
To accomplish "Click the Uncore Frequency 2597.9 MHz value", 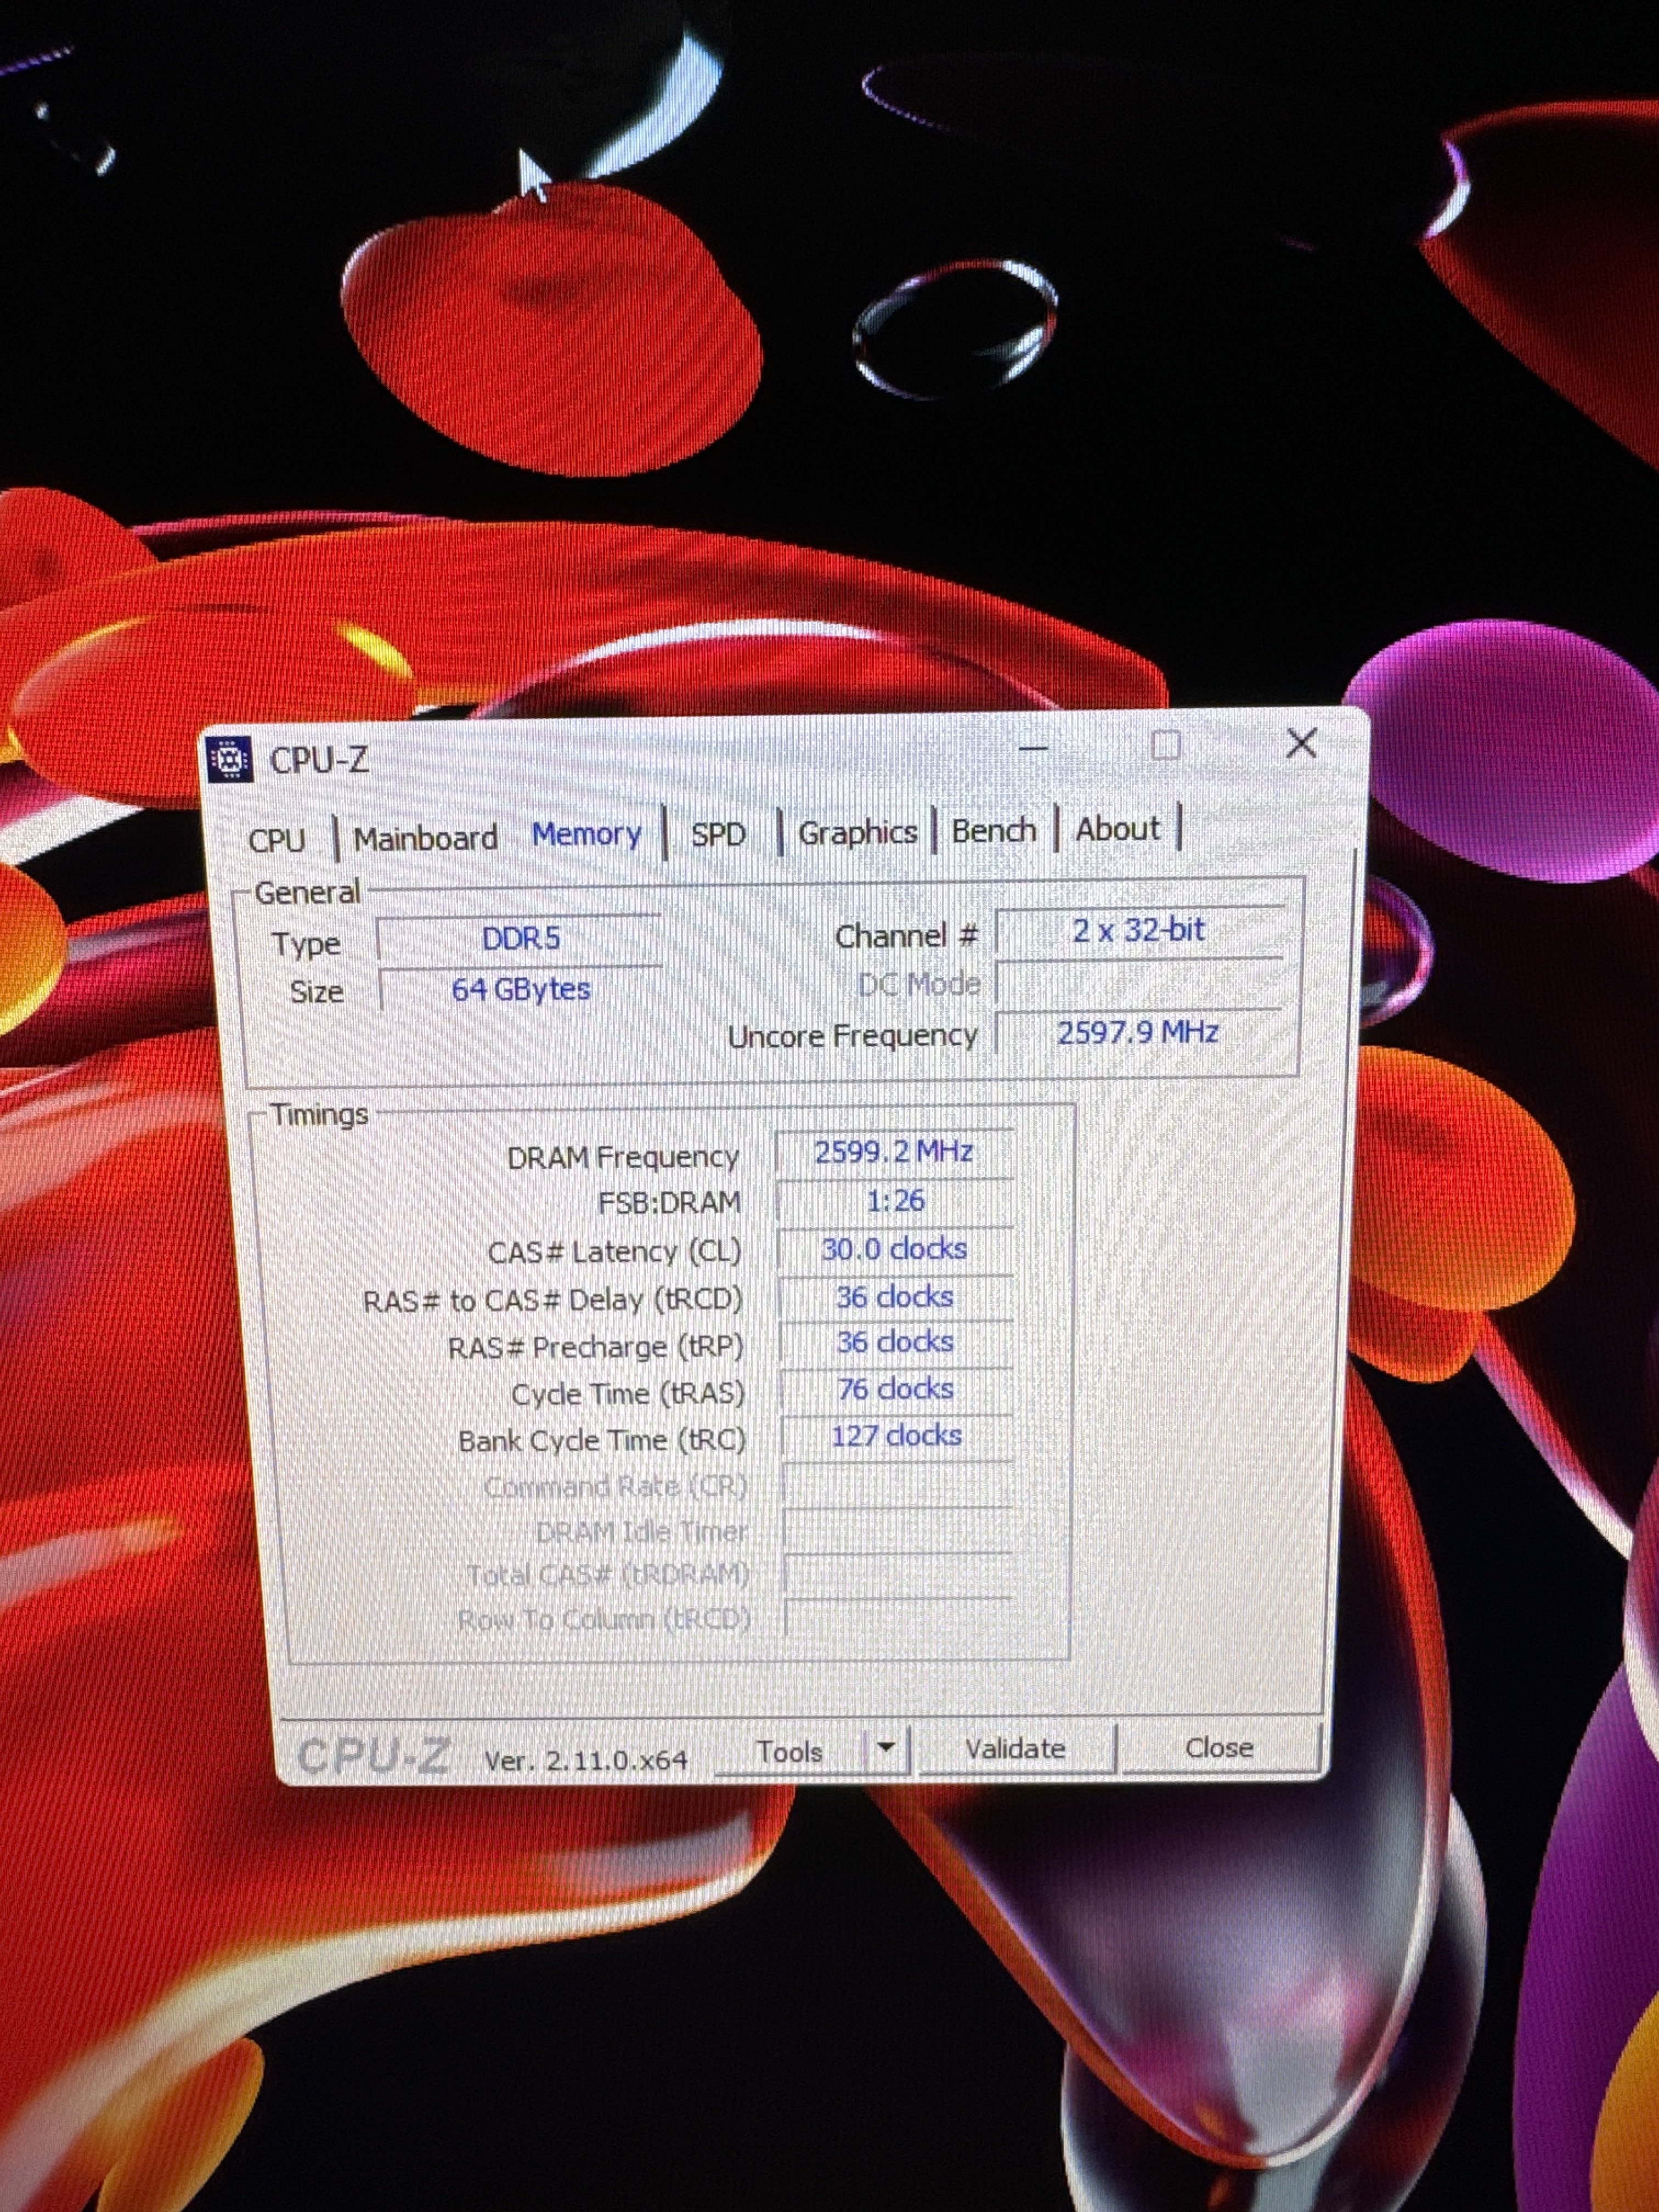I will click(1139, 1032).
